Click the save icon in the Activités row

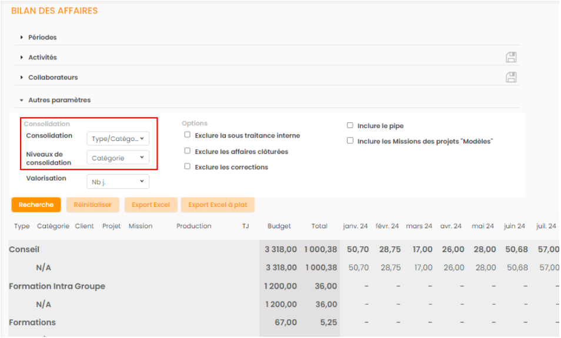[511, 57]
